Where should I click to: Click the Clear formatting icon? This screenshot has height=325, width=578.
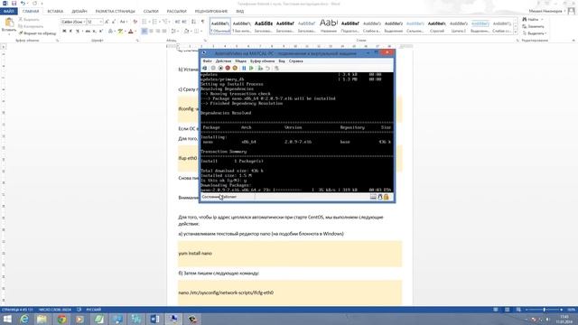tap(135, 22)
